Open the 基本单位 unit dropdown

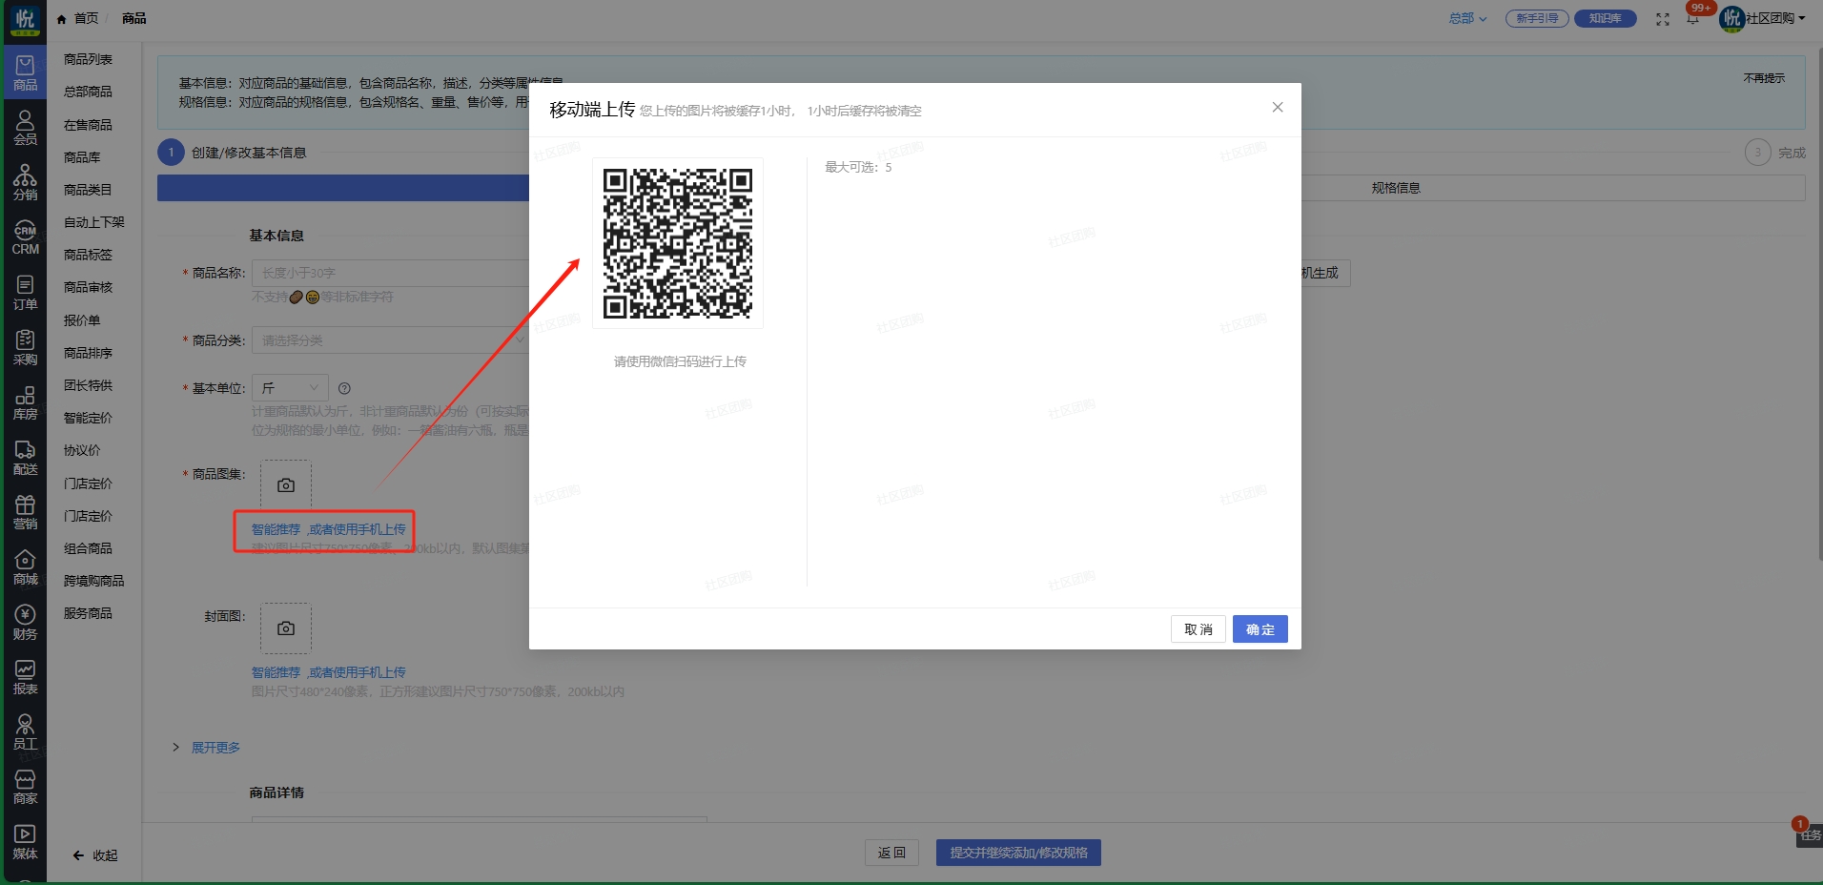pyautogui.click(x=290, y=388)
